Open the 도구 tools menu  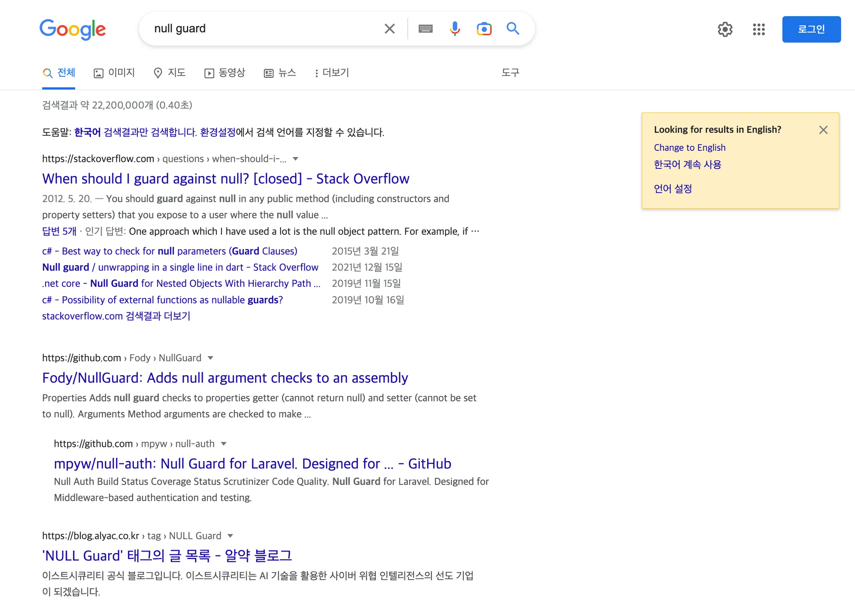(x=510, y=73)
